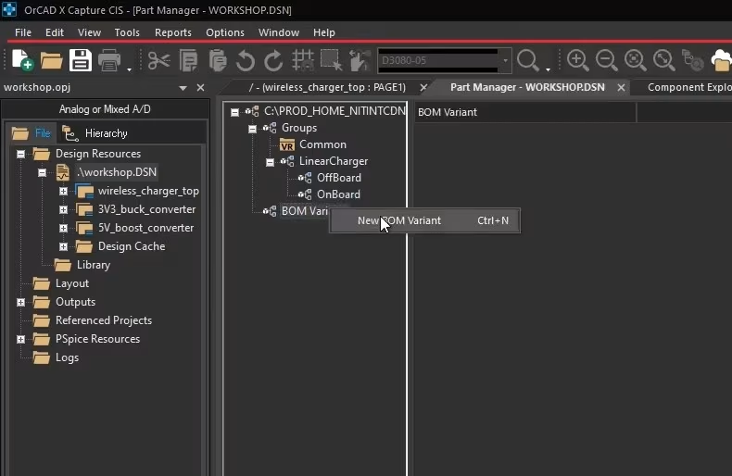Close the Part Manager tab

pos(621,87)
